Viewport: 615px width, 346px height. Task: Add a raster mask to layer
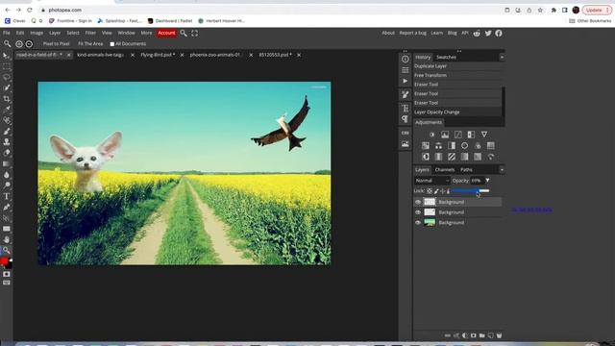pyautogui.click(x=474, y=335)
